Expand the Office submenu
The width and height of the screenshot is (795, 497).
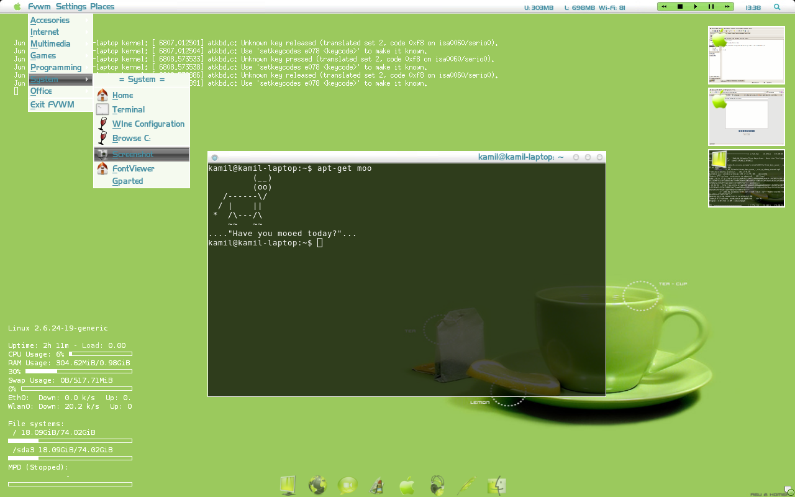pos(60,91)
